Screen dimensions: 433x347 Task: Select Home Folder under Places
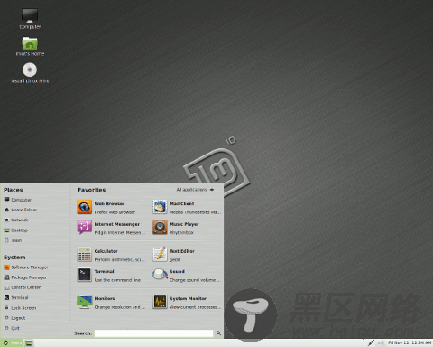[x=21, y=210]
